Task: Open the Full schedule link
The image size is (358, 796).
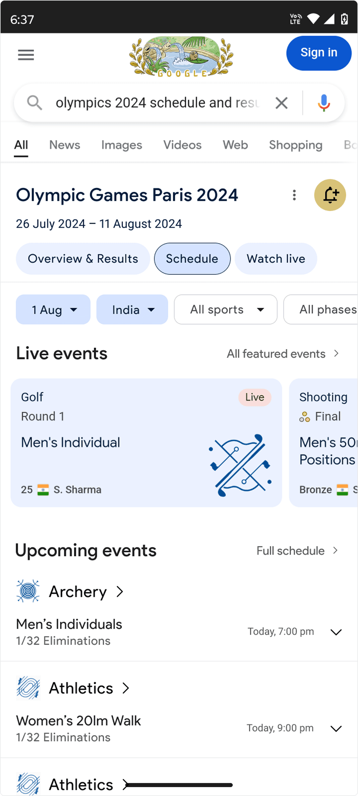Action: 297,551
